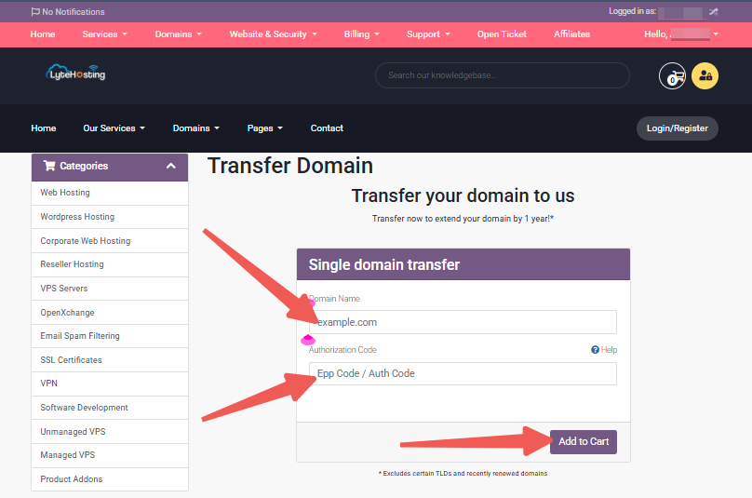Expand Website & Security menu
This screenshot has height=498, width=752.
tap(273, 34)
